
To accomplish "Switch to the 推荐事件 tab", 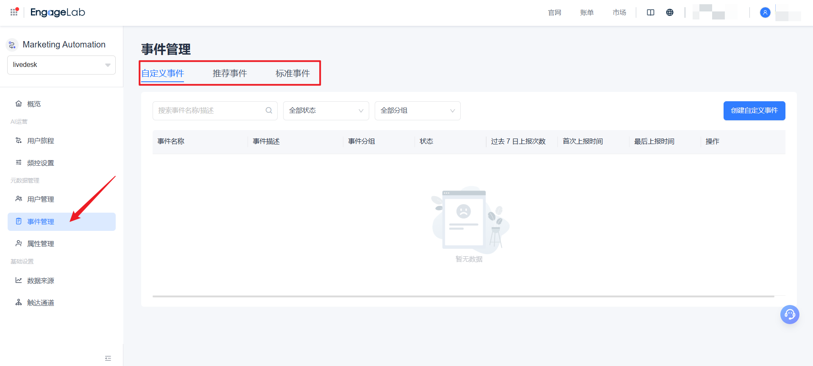I will [229, 74].
